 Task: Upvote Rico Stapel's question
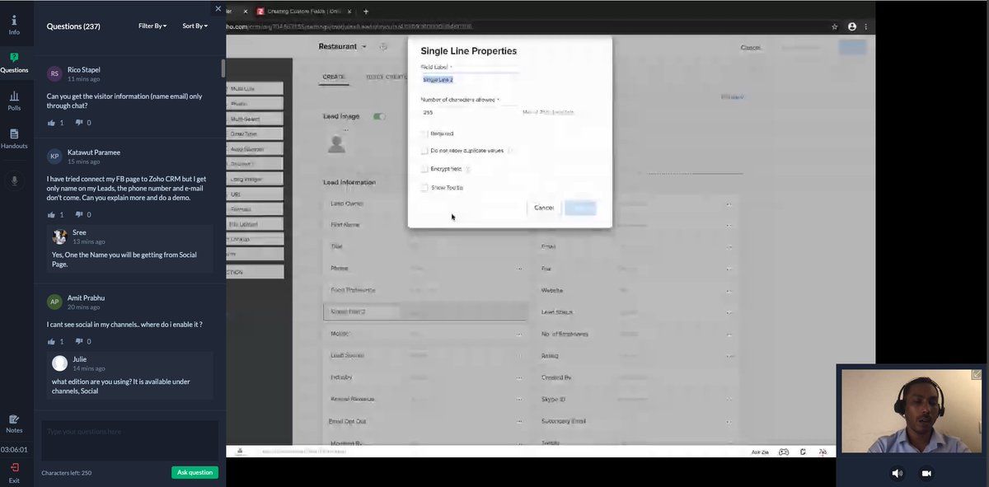click(51, 123)
